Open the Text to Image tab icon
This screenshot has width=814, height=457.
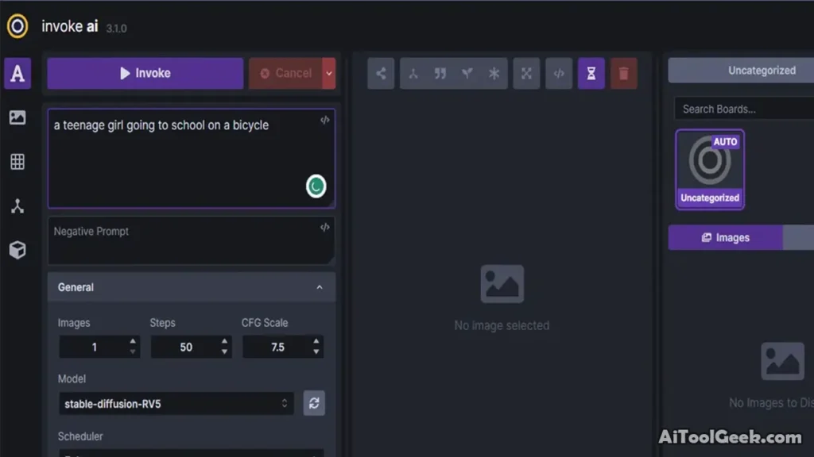17,74
